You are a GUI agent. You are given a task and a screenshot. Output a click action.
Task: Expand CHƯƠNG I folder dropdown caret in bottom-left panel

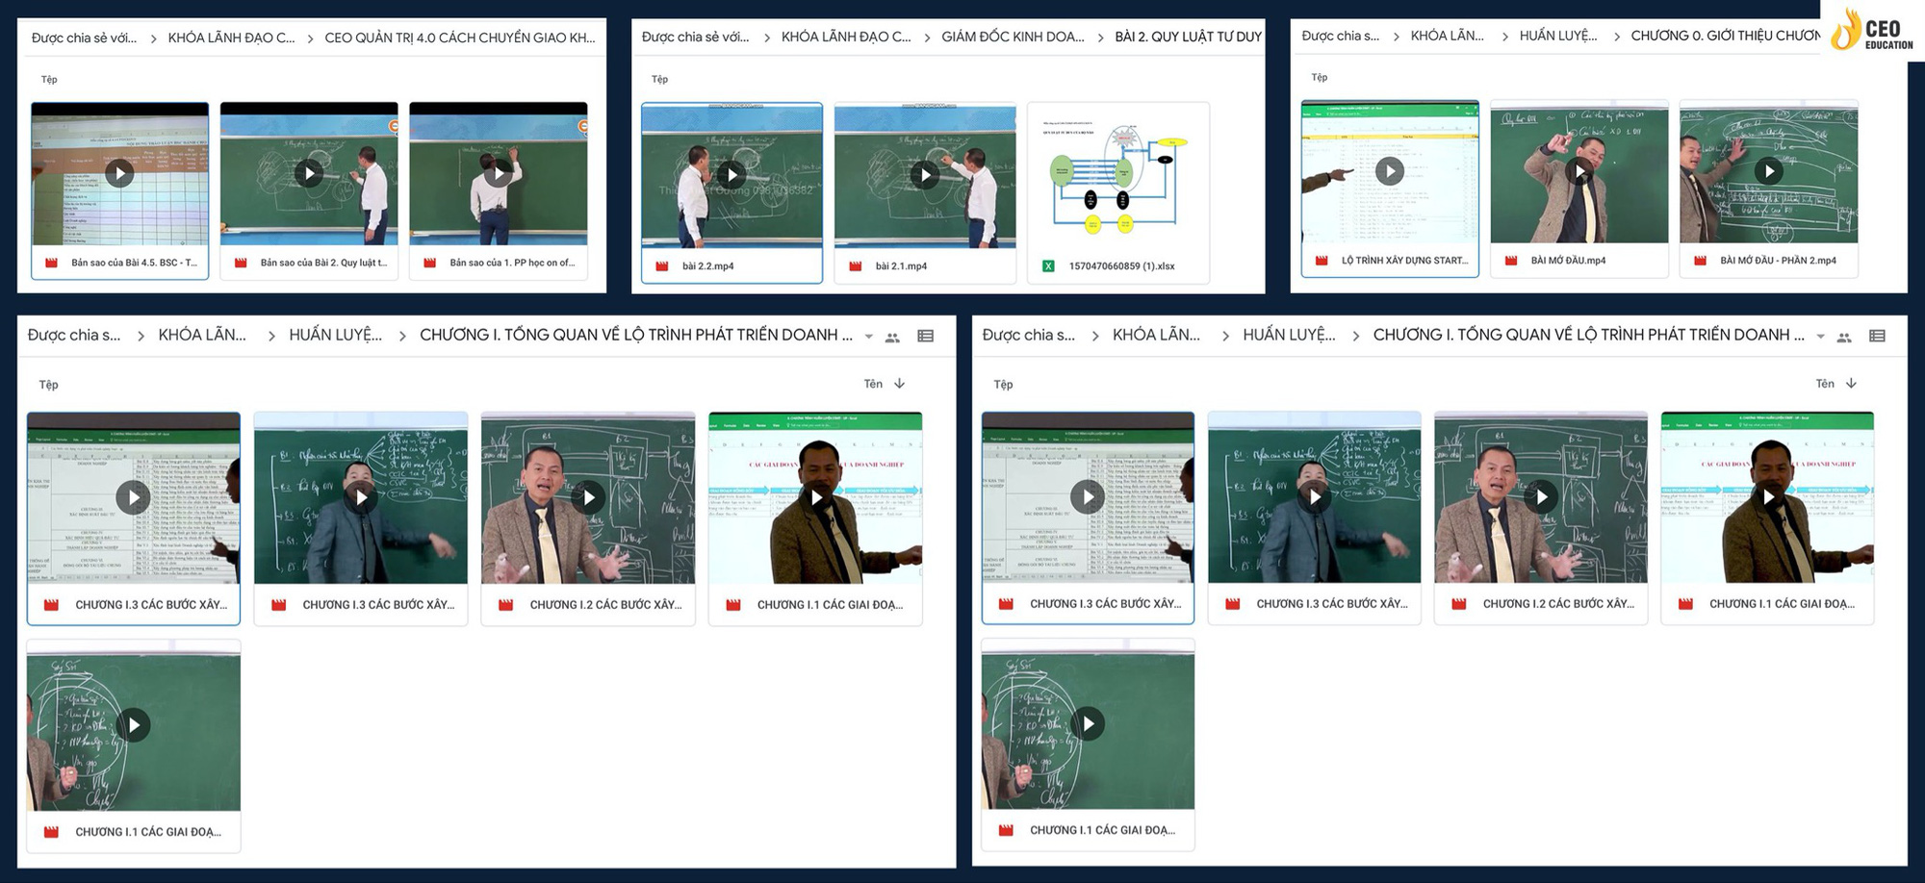[x=868, y=337]
